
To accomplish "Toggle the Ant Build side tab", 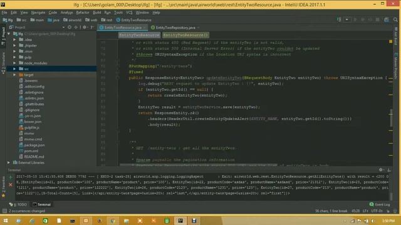I will [x=396, y=36].
